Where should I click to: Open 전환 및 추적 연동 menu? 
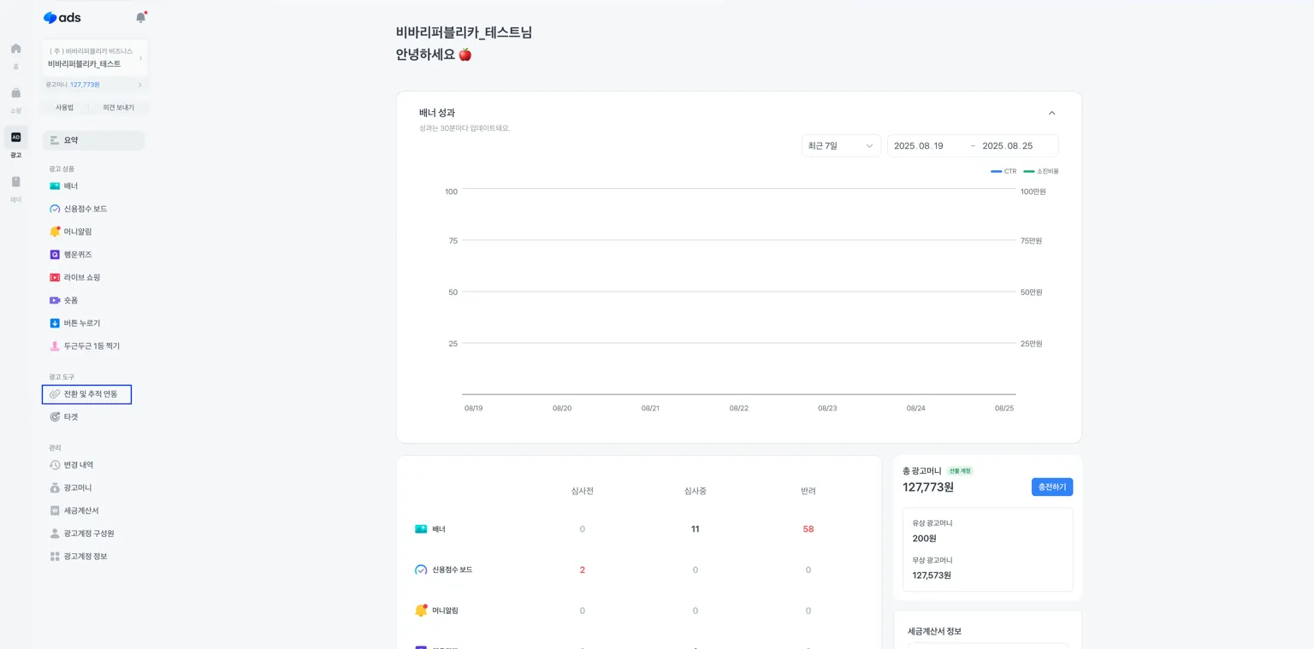point(86,394)
